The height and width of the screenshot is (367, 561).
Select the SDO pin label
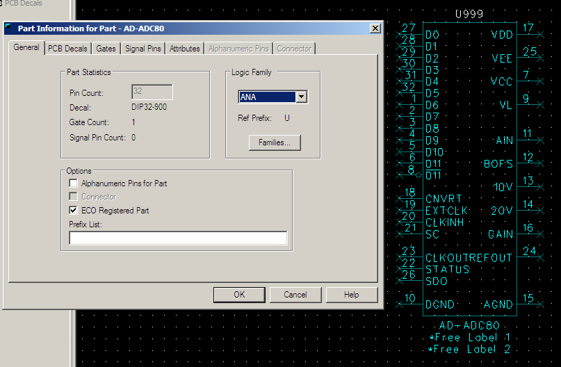(x=437, y=281)
